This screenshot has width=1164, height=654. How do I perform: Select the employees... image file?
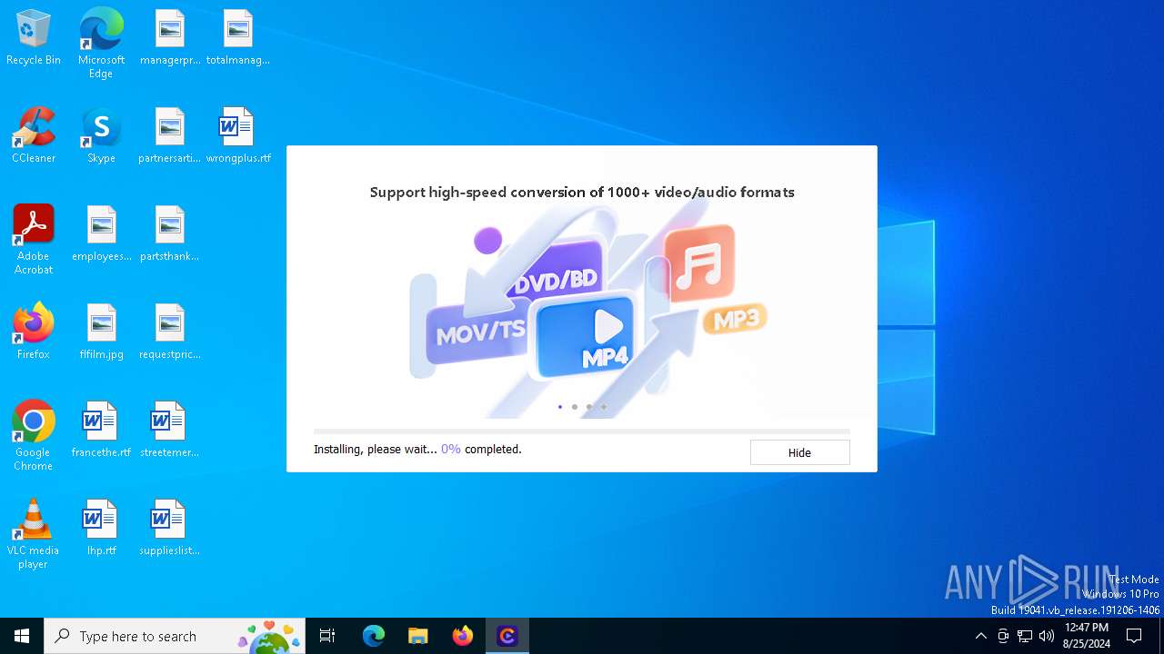pyautogui.click(x=101, y=234)
